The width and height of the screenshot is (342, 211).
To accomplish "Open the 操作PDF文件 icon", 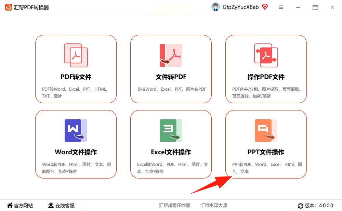I will [266, 55].
